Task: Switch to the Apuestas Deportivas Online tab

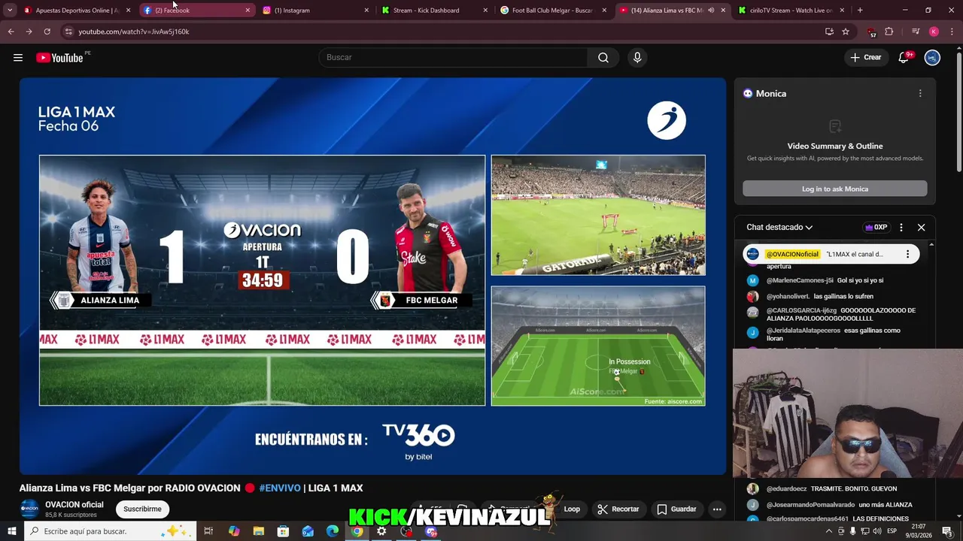Action: tap(76, 11)
